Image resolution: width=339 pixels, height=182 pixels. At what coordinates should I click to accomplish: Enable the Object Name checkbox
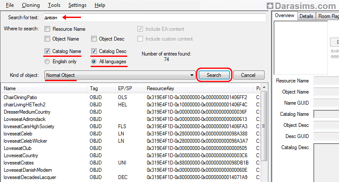point(47,39)
